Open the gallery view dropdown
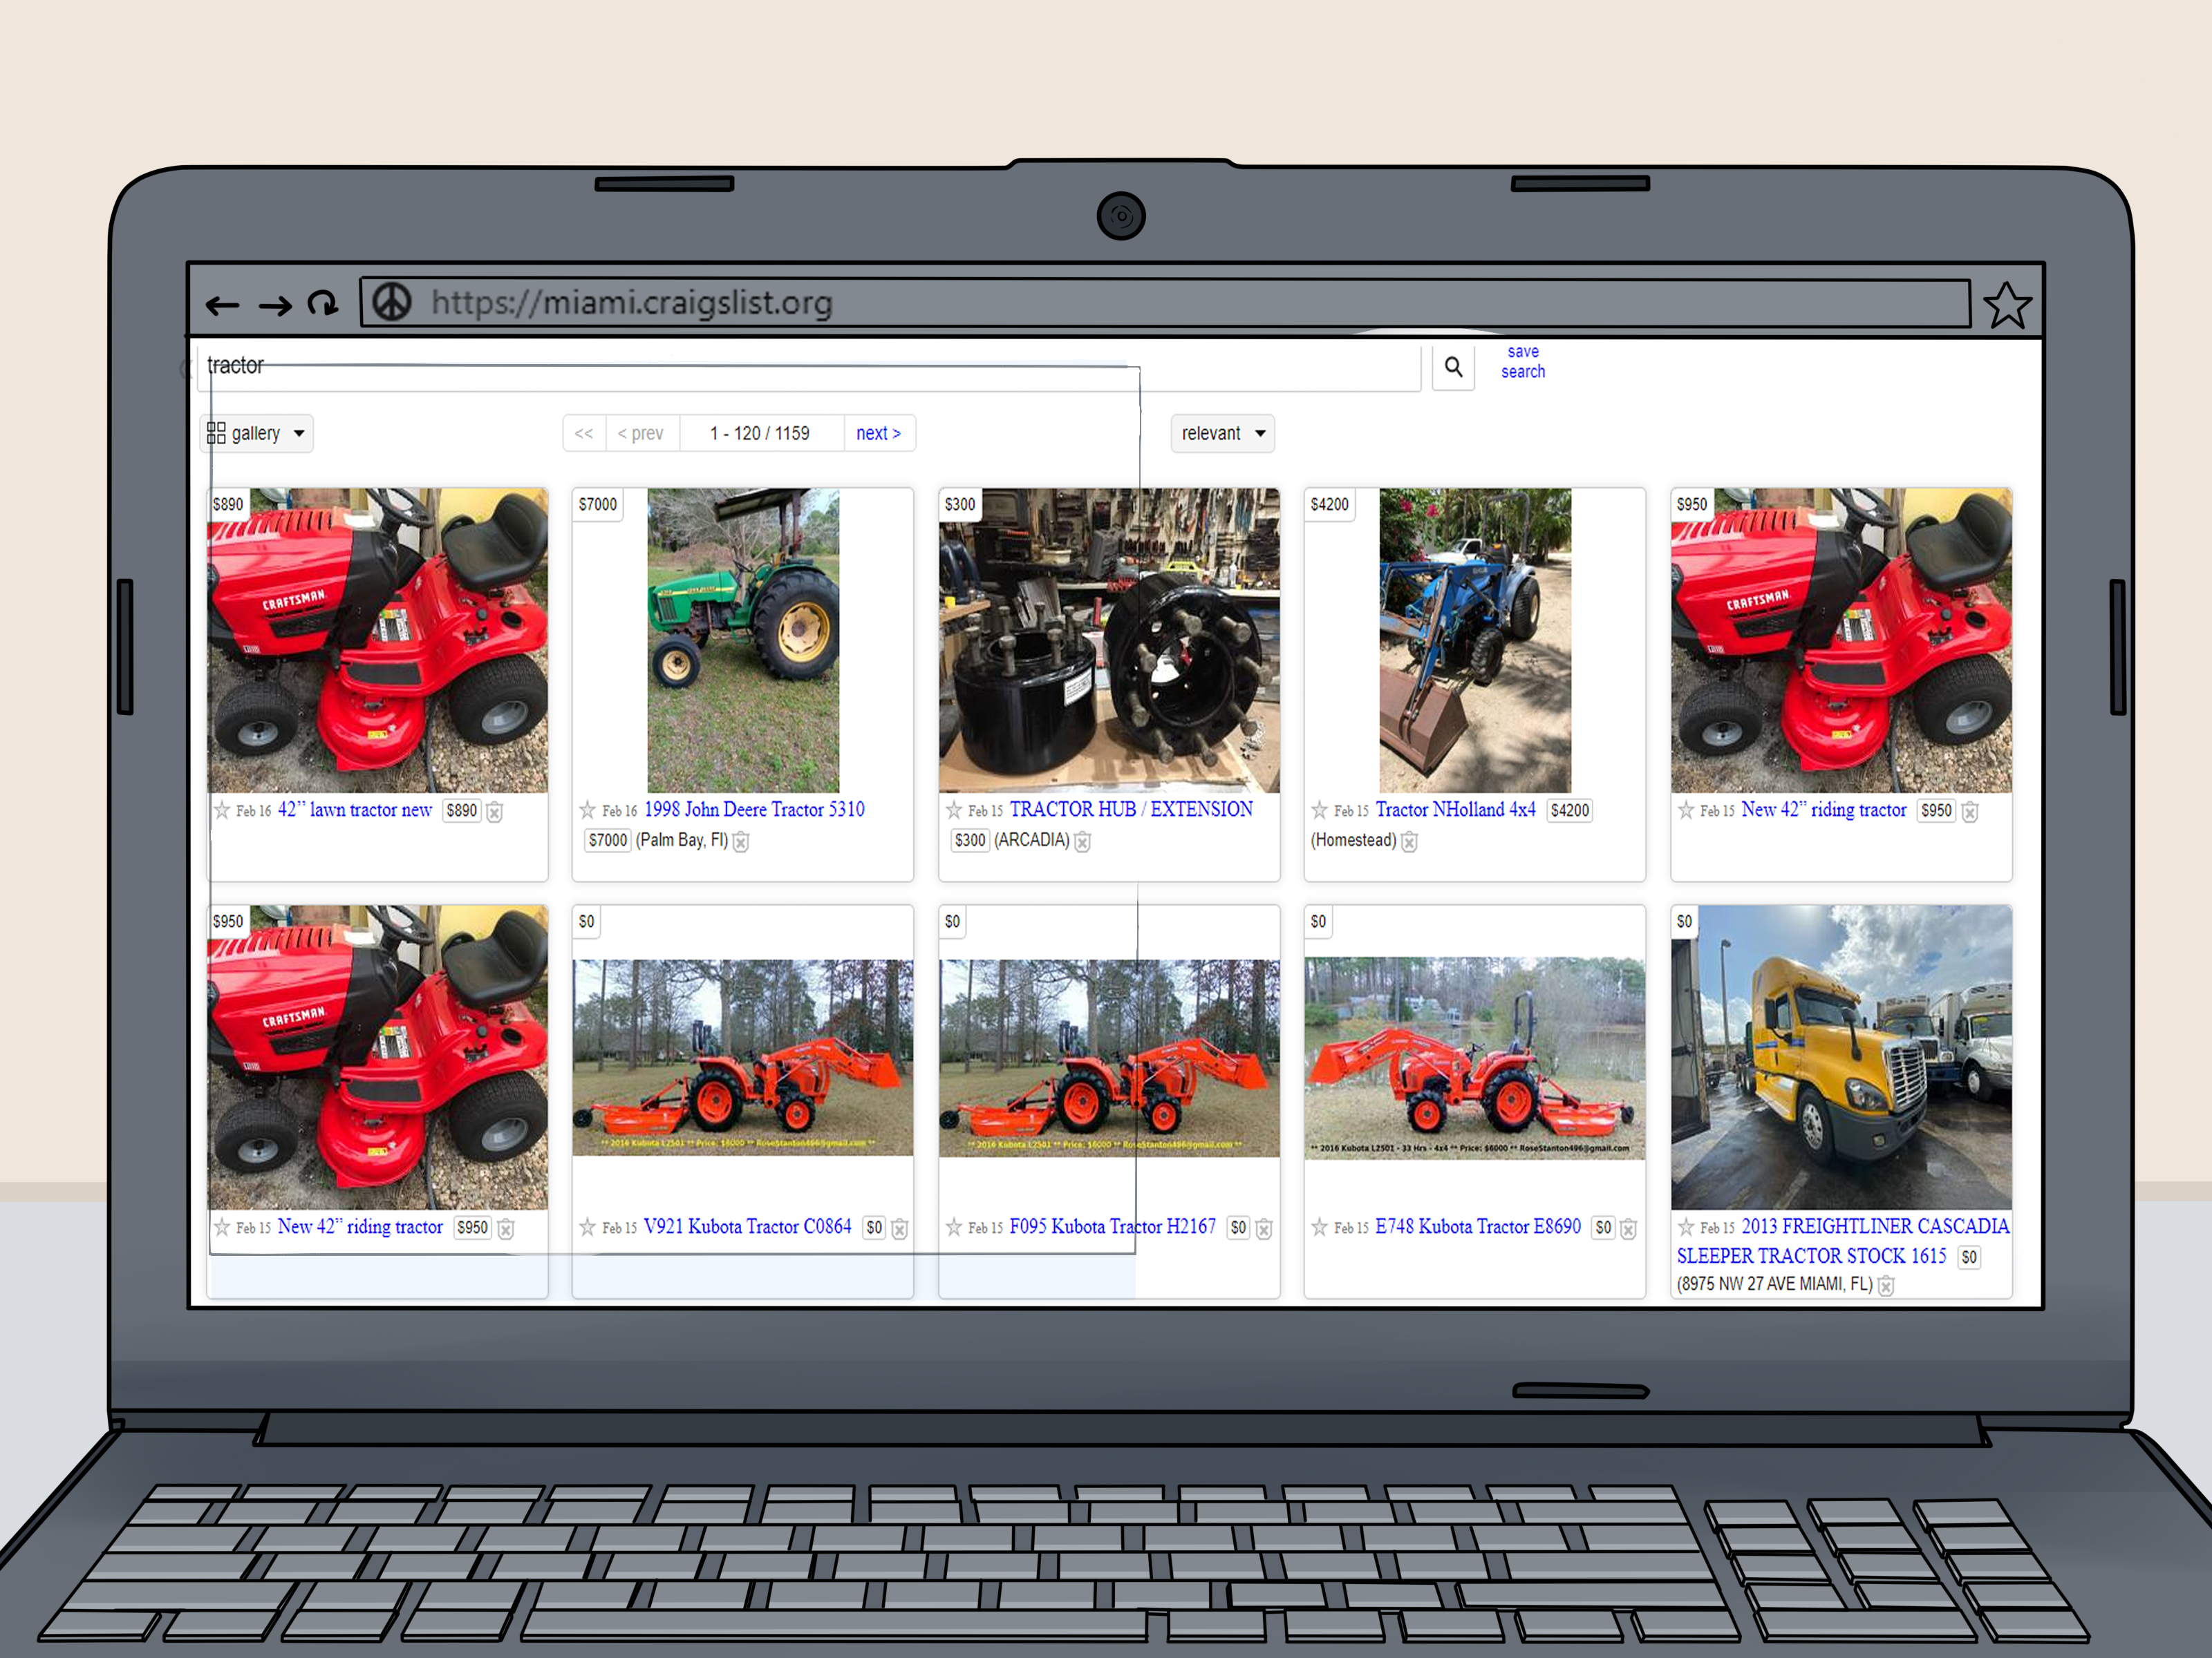 [x=256, y=434]
